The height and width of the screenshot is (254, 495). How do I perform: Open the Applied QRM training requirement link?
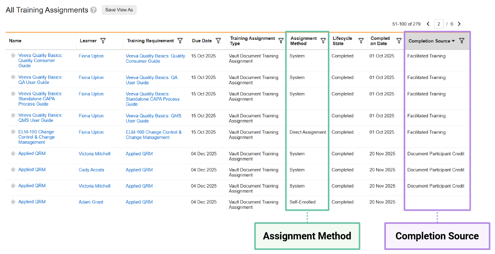click(139, 153)
